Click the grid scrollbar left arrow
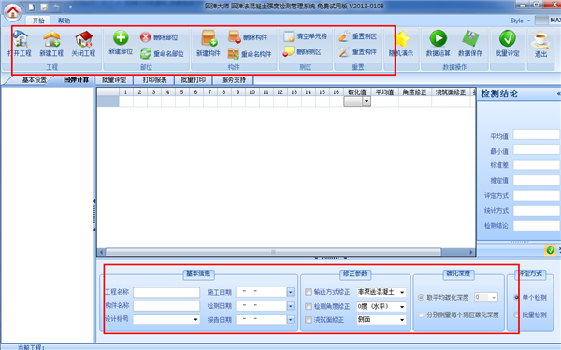The width and height of the screenshot is (561, 350). (x=101, y=252)
